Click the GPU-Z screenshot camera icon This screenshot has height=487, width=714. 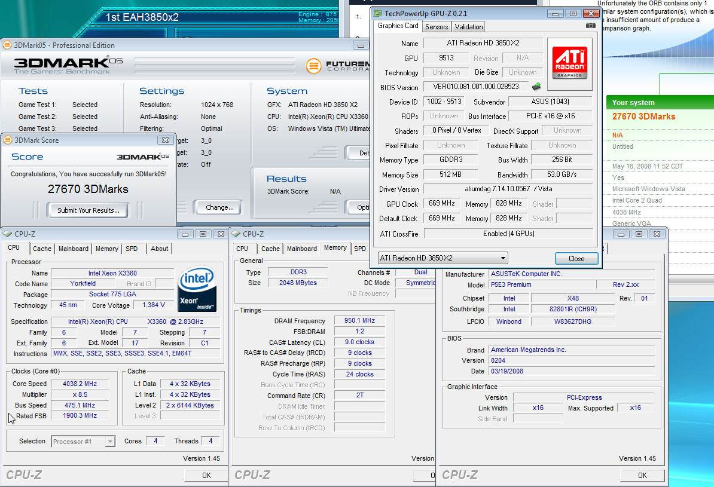pyautogui.click(x=591, y=26)
